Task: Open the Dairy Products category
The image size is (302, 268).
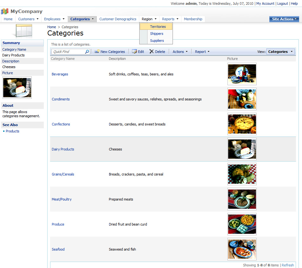Action: 63,149
